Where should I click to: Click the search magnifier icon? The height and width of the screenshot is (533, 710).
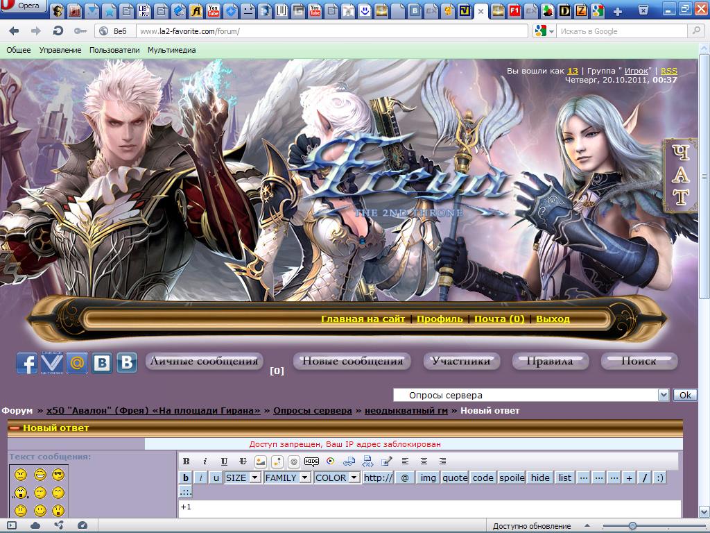point(695,31)
